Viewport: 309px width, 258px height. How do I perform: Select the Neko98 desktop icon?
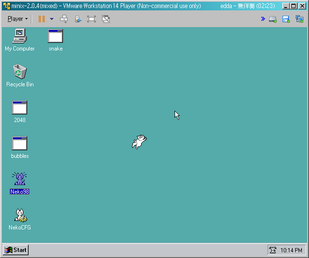(19, 183)
